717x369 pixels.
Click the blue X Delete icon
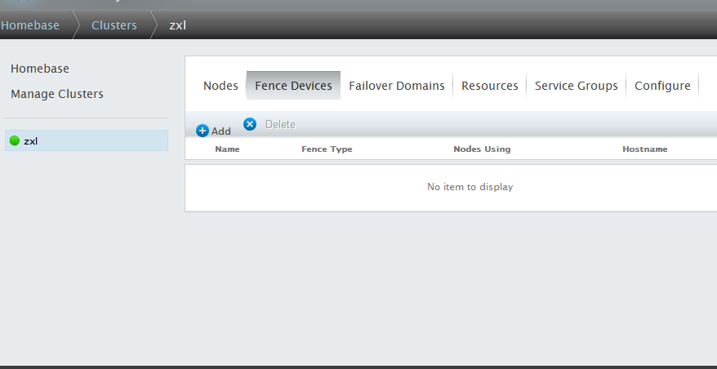pos(250,124)
